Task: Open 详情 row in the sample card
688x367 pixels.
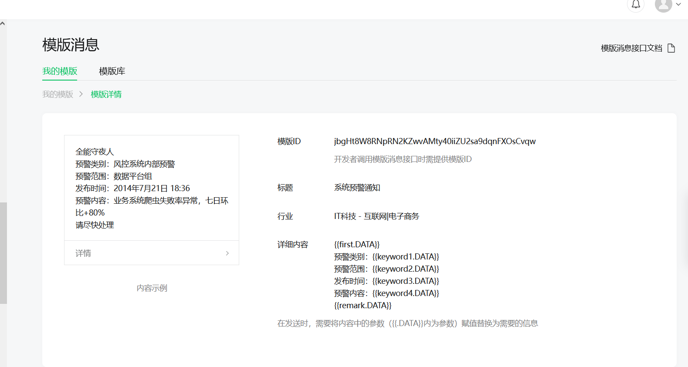Action: pyautogui.click(x=152, y=253)
